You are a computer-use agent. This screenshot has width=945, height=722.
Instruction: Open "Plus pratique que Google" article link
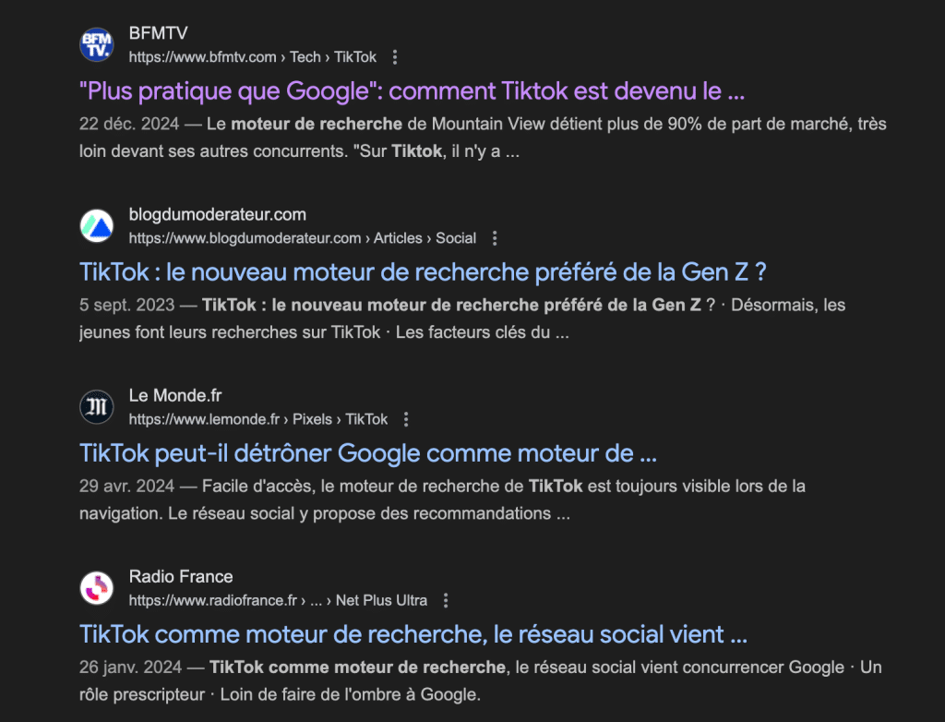tap(412, 91)
